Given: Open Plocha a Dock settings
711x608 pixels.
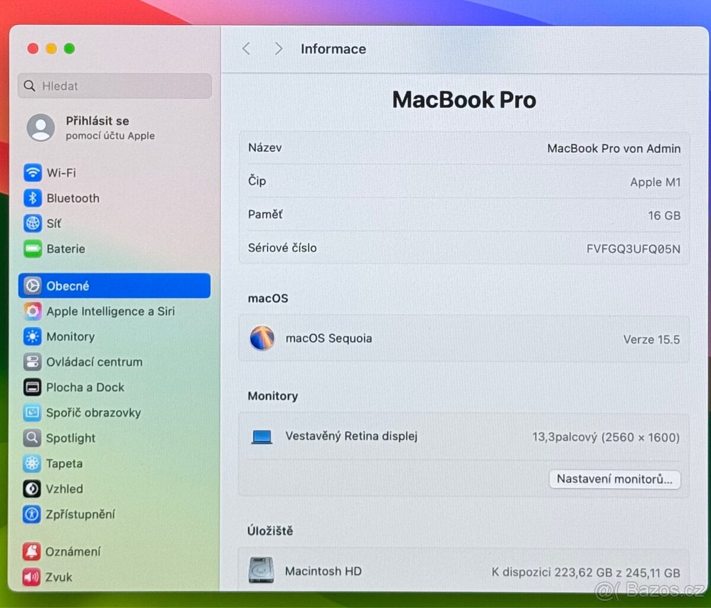Looking at the screenshot, I should pos(85,387).
